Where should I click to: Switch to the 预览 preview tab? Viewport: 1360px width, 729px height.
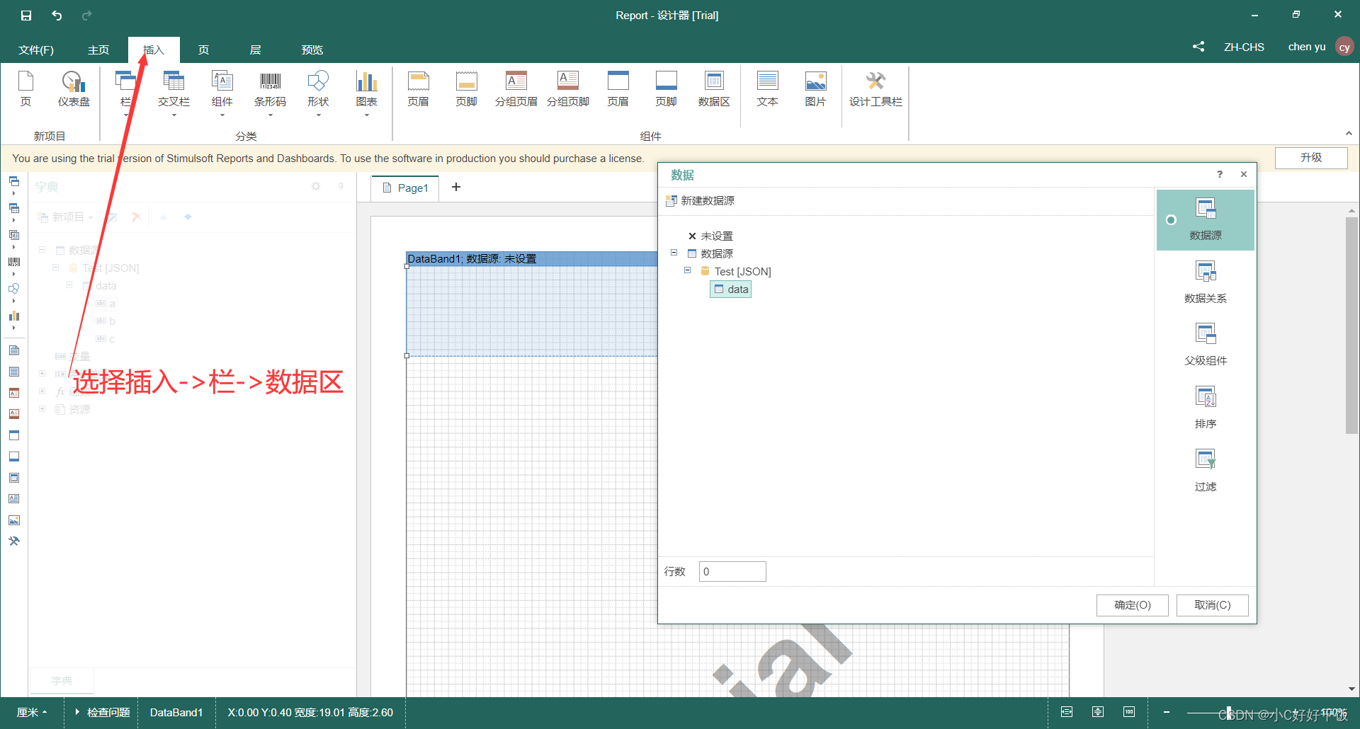(312, 50)
